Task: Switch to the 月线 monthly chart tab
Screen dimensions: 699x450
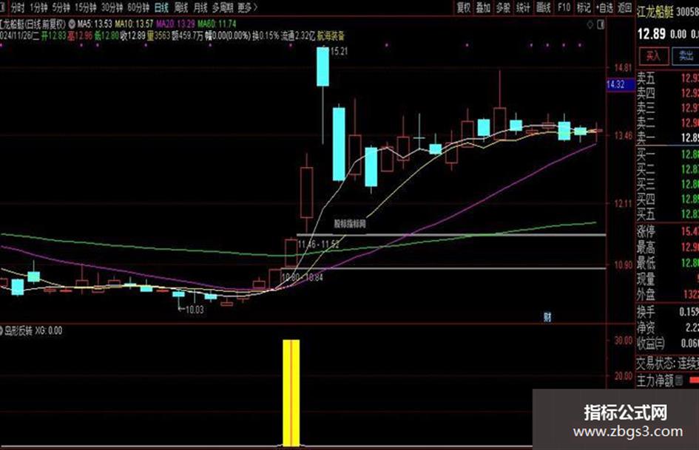Action: (200, 7)
